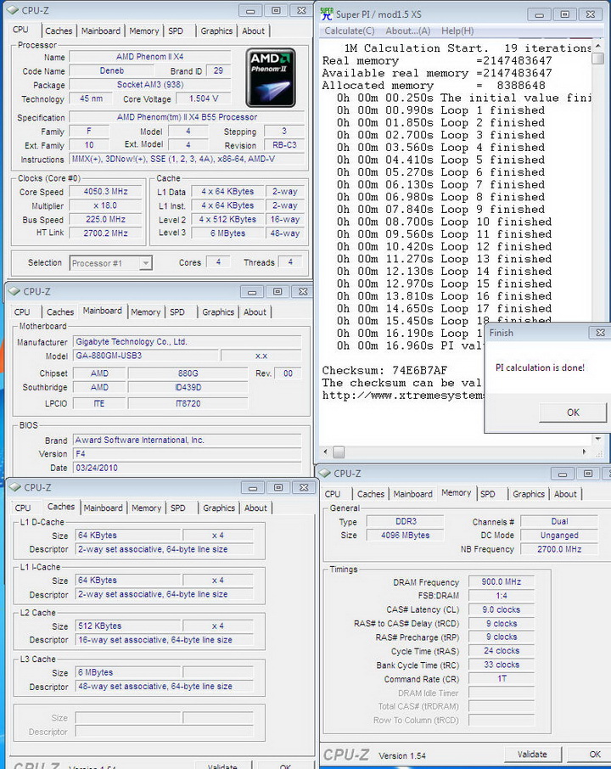The height and width of the screenshot is (769, 611).
Task: Click Super PI horizontal scrollbar left arrow
Action: [326, 452]
